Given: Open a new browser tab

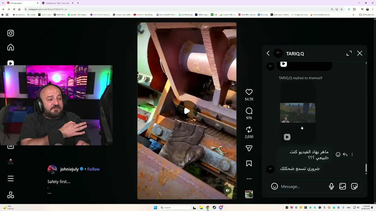Looking at the screenshot, I should 78,3.
